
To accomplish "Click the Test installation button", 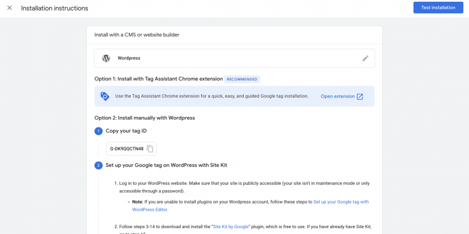I will [x=434, y=8].
